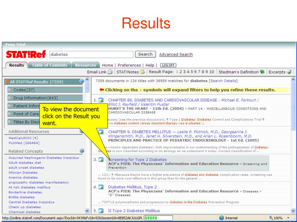Click the results pane scroll down arrow
Image resolution: width=297 pixels, height=222 pixels.
point(293,211)
